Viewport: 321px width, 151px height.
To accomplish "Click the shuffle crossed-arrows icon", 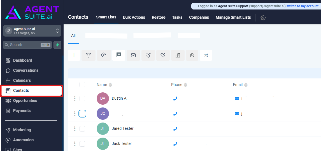I will point(206,55).
